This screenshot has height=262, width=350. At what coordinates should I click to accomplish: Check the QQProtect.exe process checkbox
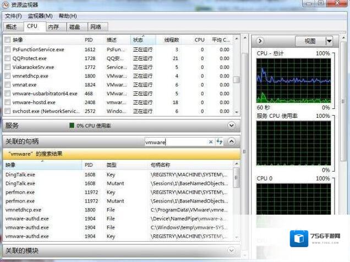pos(7,58)
